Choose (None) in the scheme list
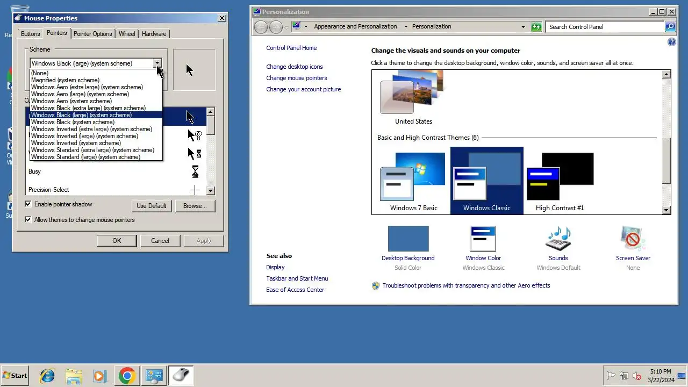 (x=96, y=73)
